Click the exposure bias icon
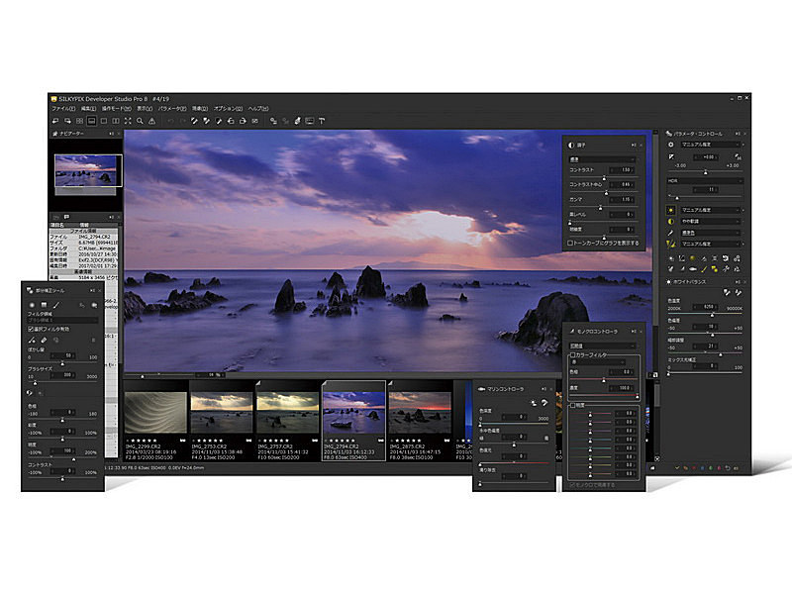The height and width of the screenshot is (594, 792). coord(671,157)
